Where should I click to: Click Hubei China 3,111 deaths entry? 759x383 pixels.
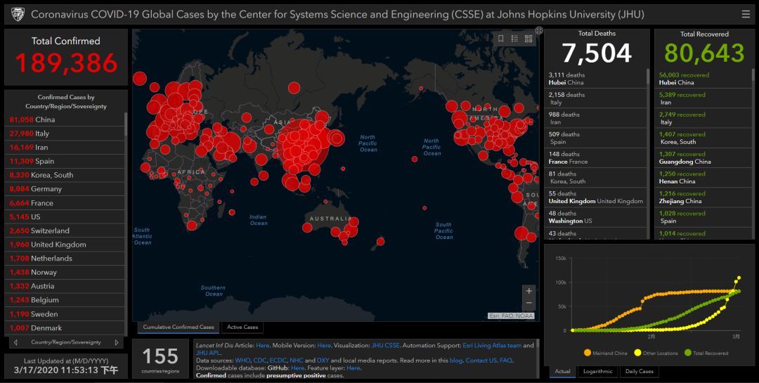tap(595, 79)
